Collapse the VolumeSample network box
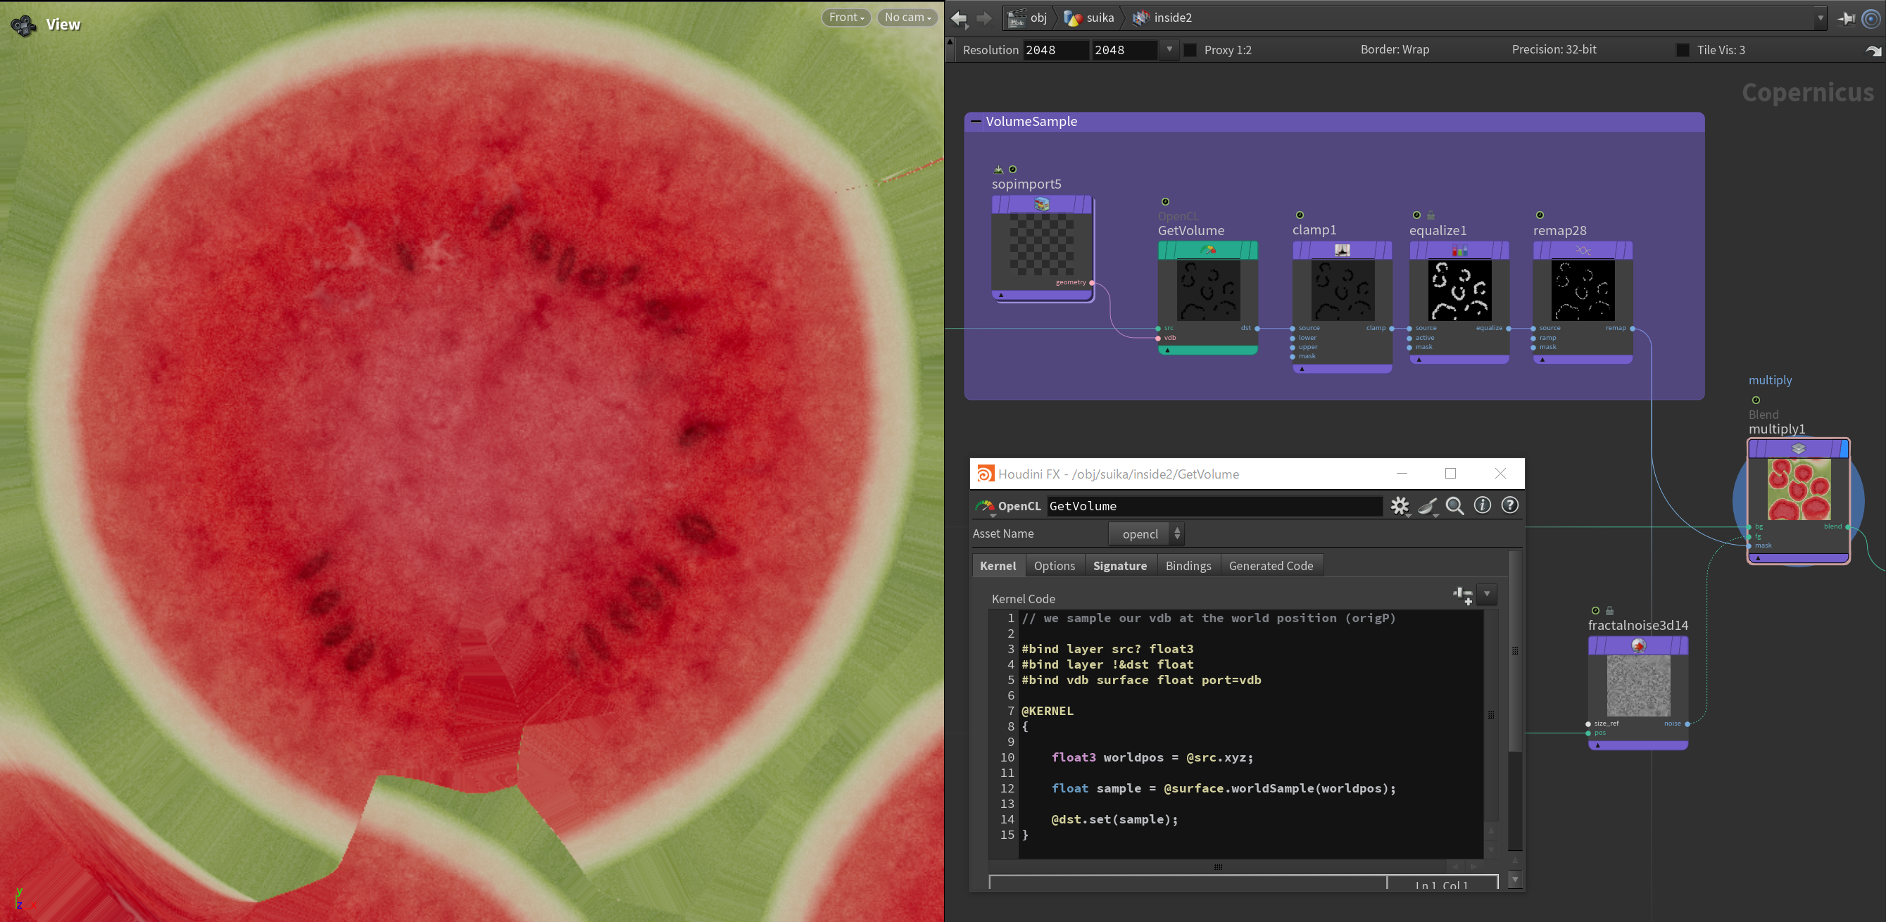Screen dimensions: 1886x922 click(x=975, y=122)
